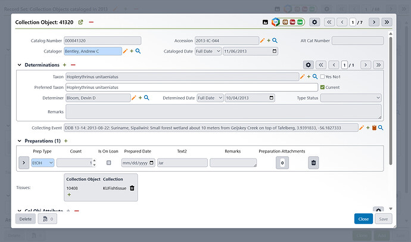Screen dimensions: 411x242
Task: Open Cataloged Date calendar picker
Action: tap(275, 51)
